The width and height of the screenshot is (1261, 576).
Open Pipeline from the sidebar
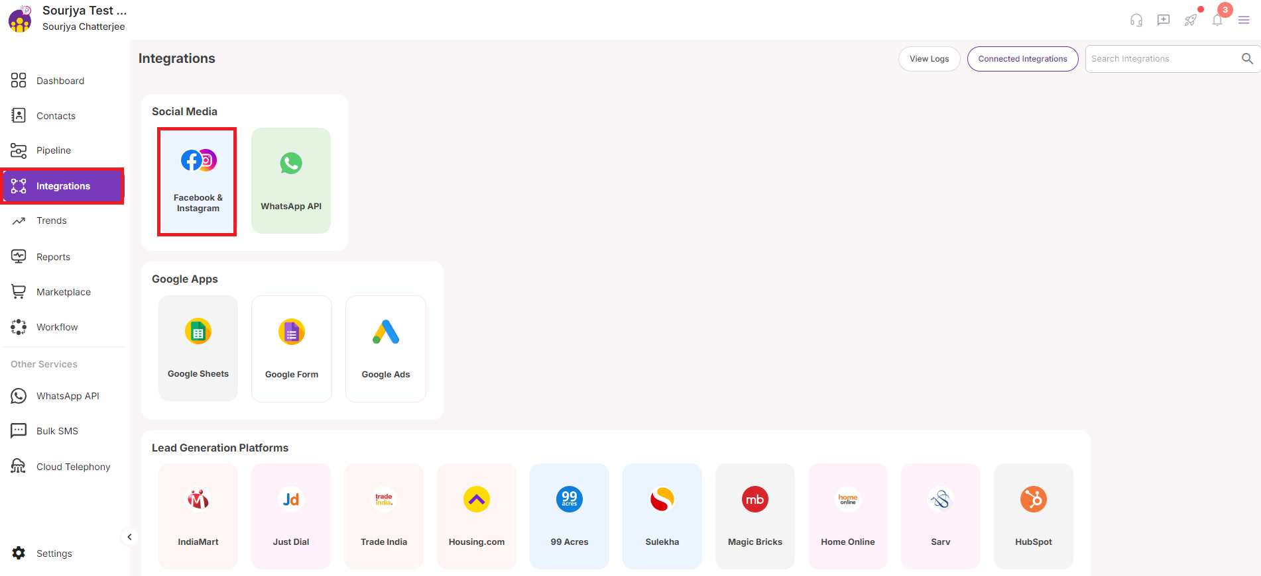click(54, 150)
